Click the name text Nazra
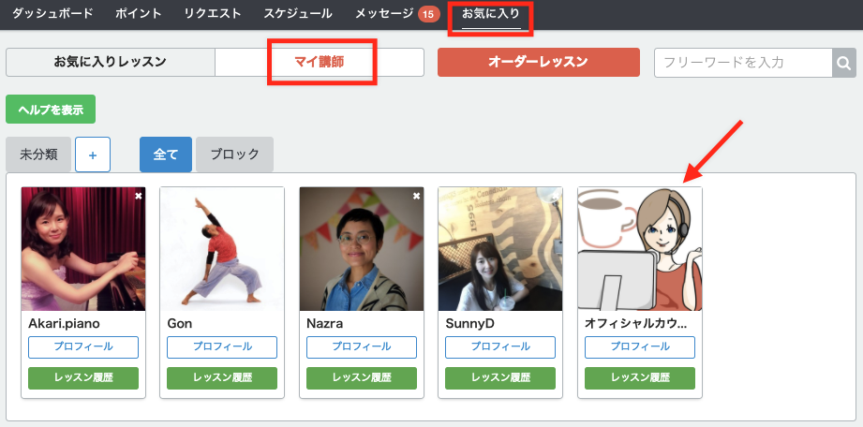The width and height of the screenshot is (863, 427). click(x=325, y=324)
